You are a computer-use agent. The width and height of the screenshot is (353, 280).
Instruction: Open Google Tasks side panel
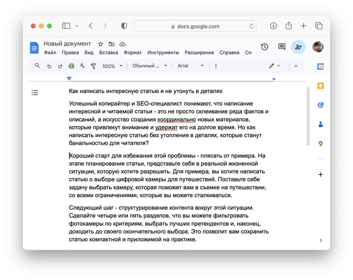pos(321,105)
